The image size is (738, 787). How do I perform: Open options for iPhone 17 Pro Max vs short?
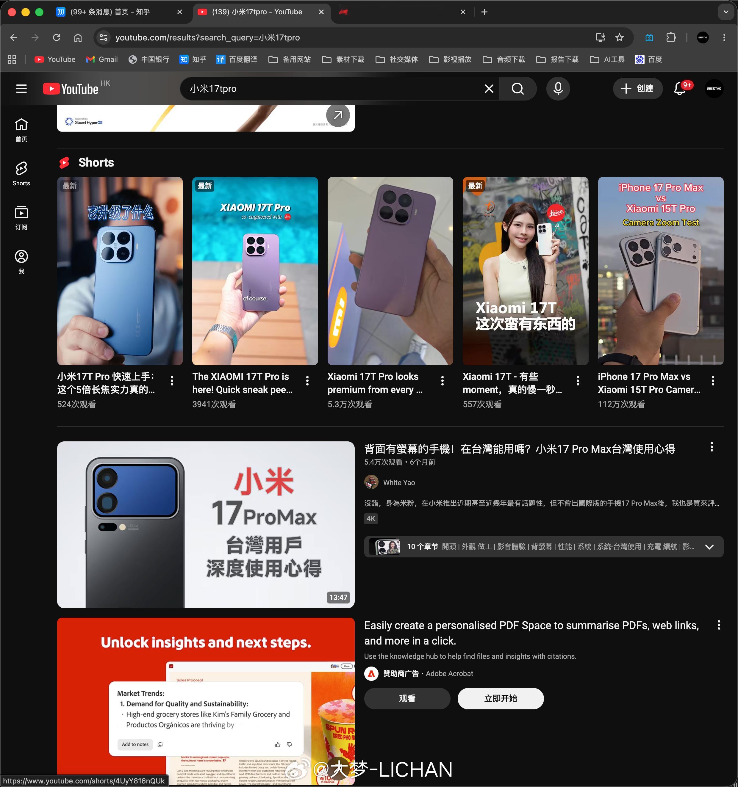(x=713, y=381)
